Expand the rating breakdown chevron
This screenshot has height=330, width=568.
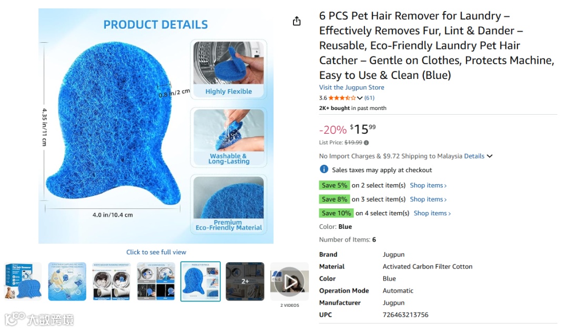point(360,98)
